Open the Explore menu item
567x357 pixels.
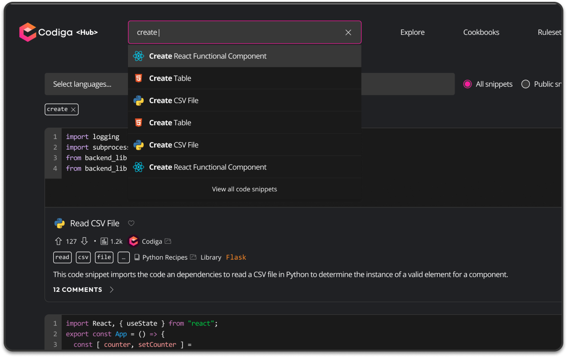click(x=412, y=32)
